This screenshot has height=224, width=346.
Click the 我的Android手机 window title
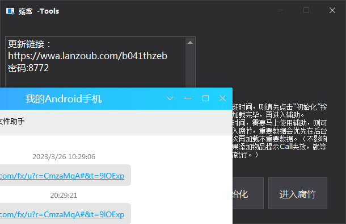(x=64, y=99)
